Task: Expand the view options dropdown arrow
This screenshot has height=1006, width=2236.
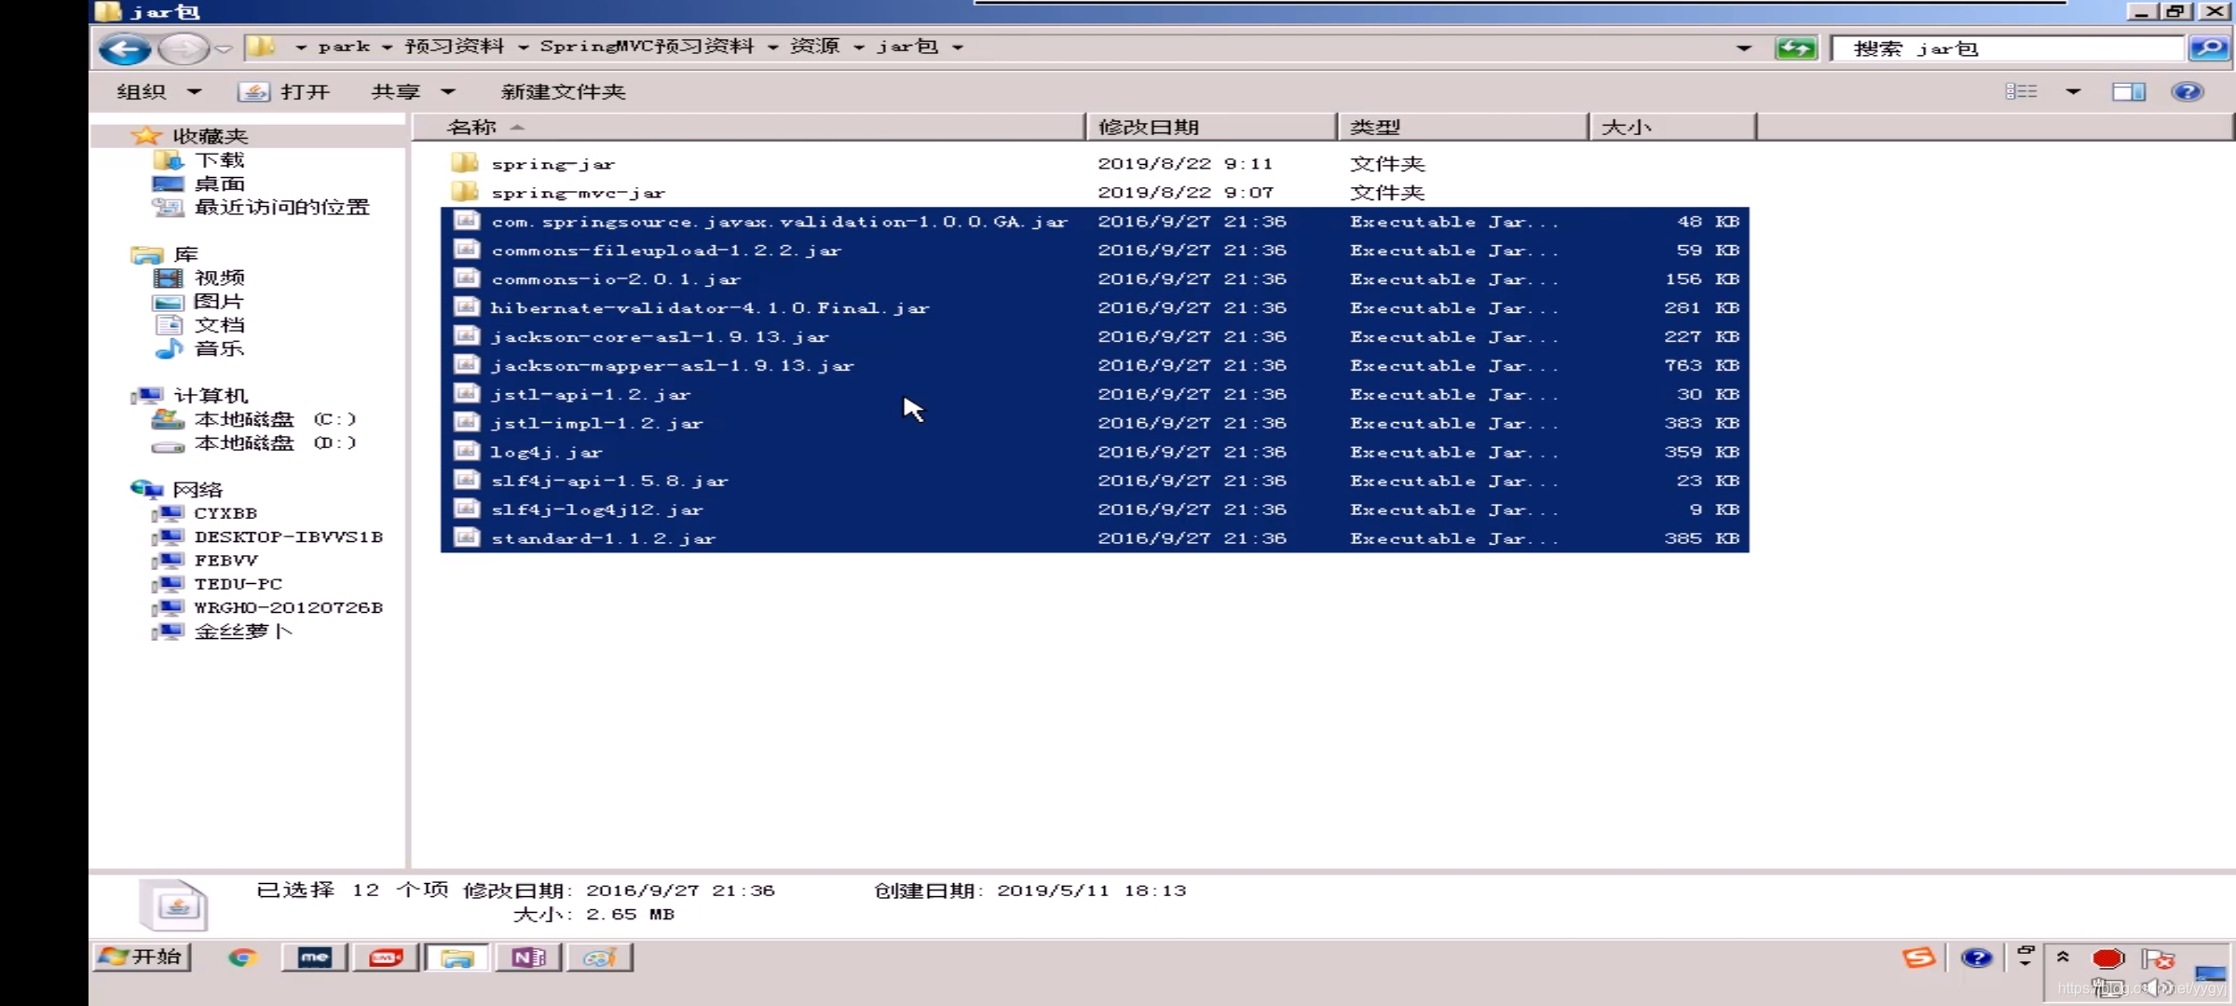Action: [x=2073, y=91]
